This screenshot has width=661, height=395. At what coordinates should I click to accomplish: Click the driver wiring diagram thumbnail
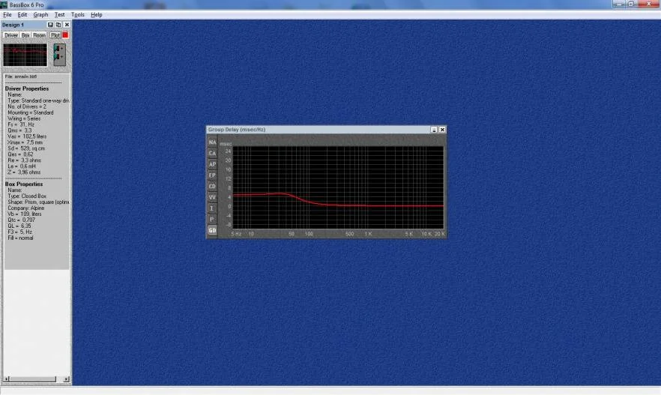59,55
